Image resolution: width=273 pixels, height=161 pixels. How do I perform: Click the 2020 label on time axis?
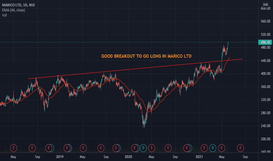[128, 157]
